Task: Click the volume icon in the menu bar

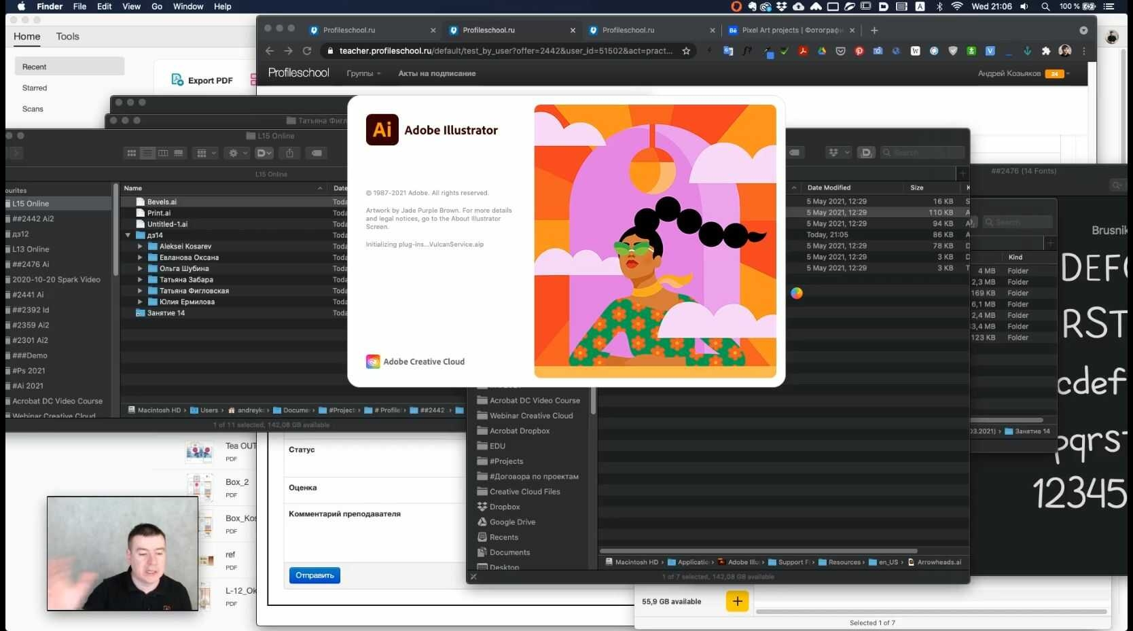Action: pos(1025,7)
